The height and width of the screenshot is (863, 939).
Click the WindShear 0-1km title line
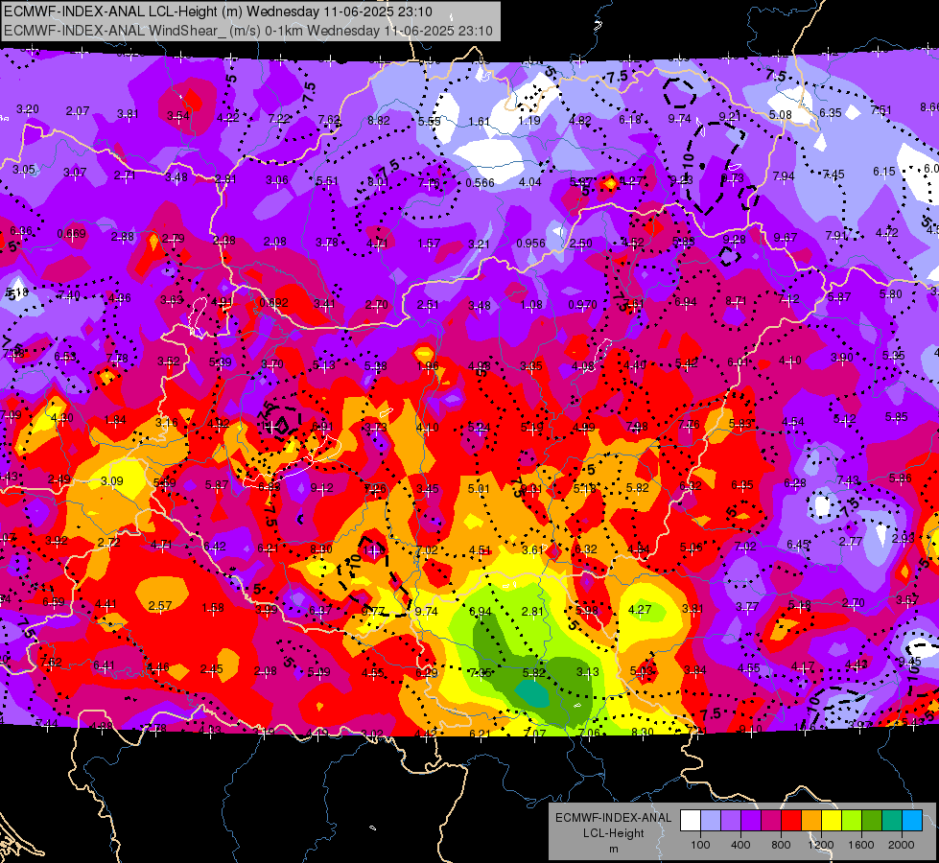point(247,31)
